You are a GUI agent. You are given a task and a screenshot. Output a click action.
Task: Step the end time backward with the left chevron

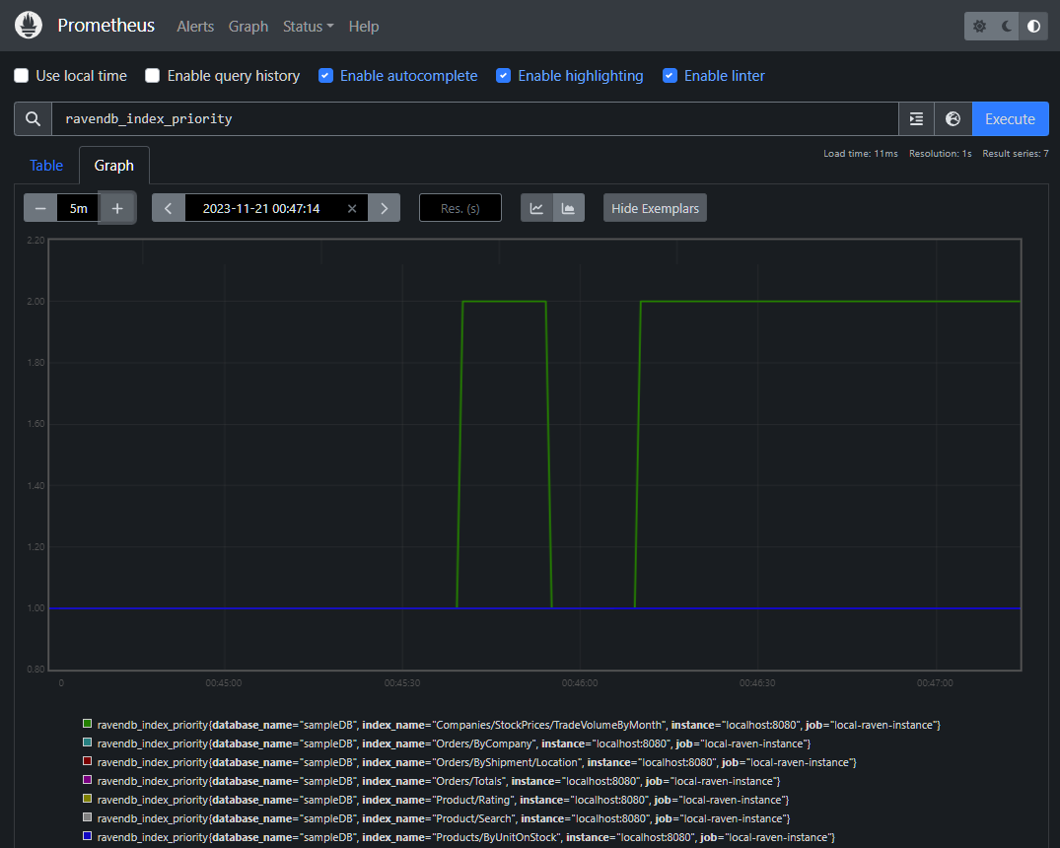169,208
